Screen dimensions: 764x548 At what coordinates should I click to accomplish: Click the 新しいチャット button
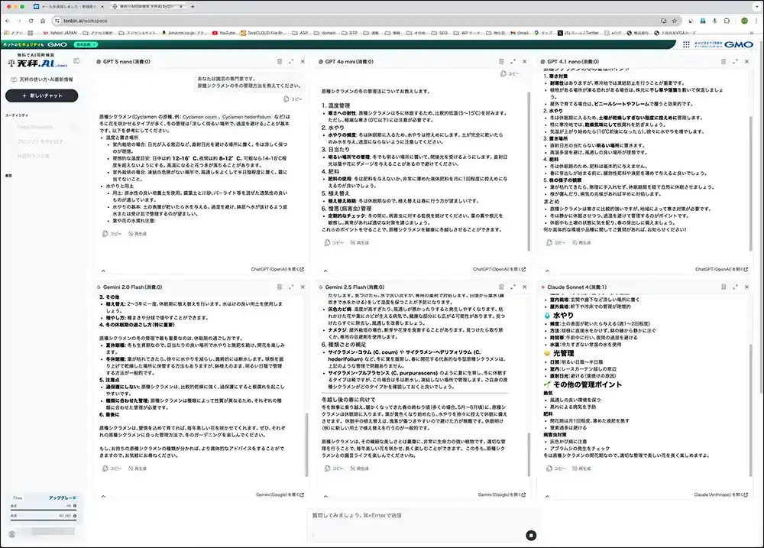click(41, 96)
